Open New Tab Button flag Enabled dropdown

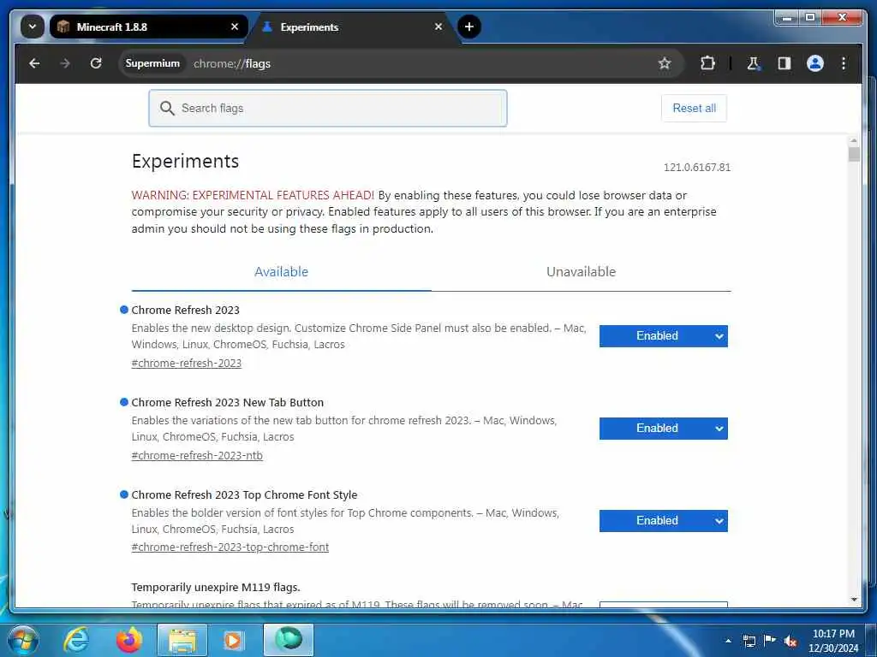click(x=664, y=429)
